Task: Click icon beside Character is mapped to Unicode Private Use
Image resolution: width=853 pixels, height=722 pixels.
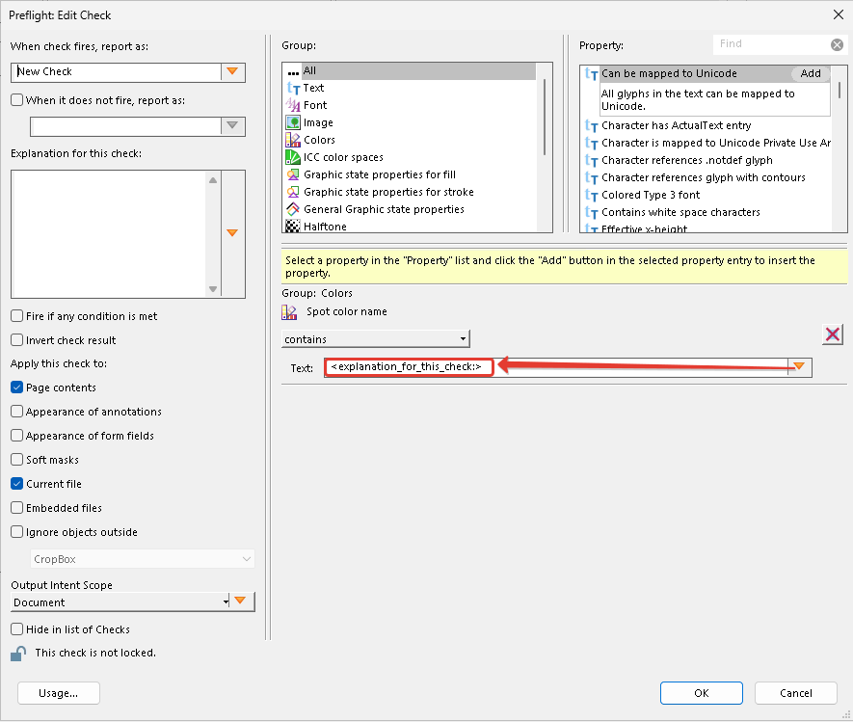Action: 592,143
